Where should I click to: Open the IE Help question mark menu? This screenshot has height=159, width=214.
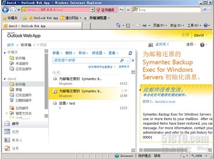tap(207, 25)
